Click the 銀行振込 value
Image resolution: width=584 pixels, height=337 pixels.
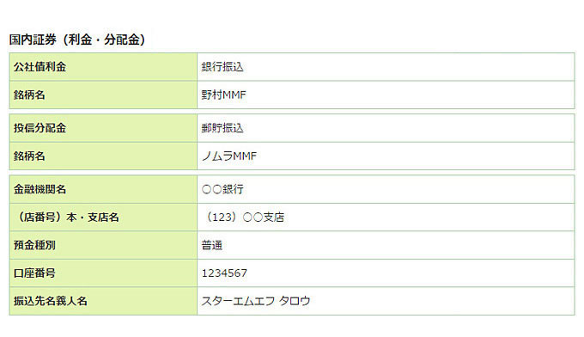click(x=222, y=67)
